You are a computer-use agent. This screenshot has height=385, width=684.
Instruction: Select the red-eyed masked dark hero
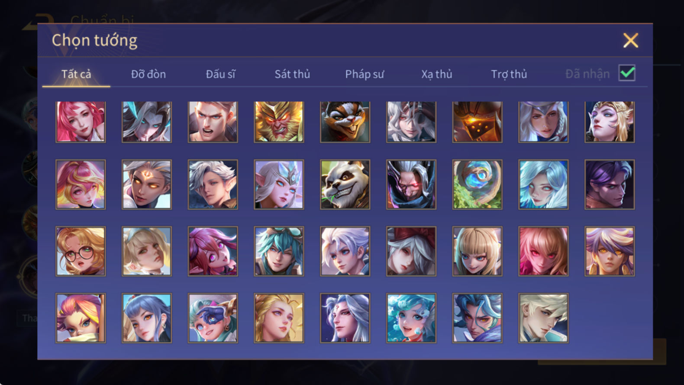(x=411, y=184)
